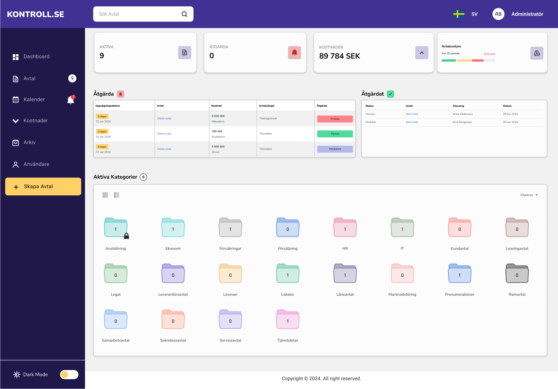The image size is (558, 389).
Task: Click the Kalender notification bell icon
Action: point(70,100)
